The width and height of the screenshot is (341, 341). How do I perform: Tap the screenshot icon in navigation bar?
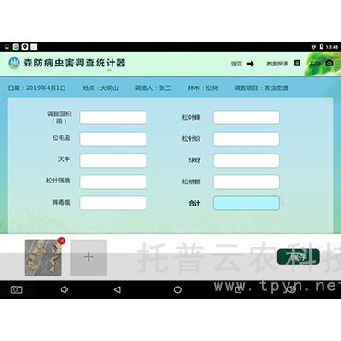click(17, 289)
